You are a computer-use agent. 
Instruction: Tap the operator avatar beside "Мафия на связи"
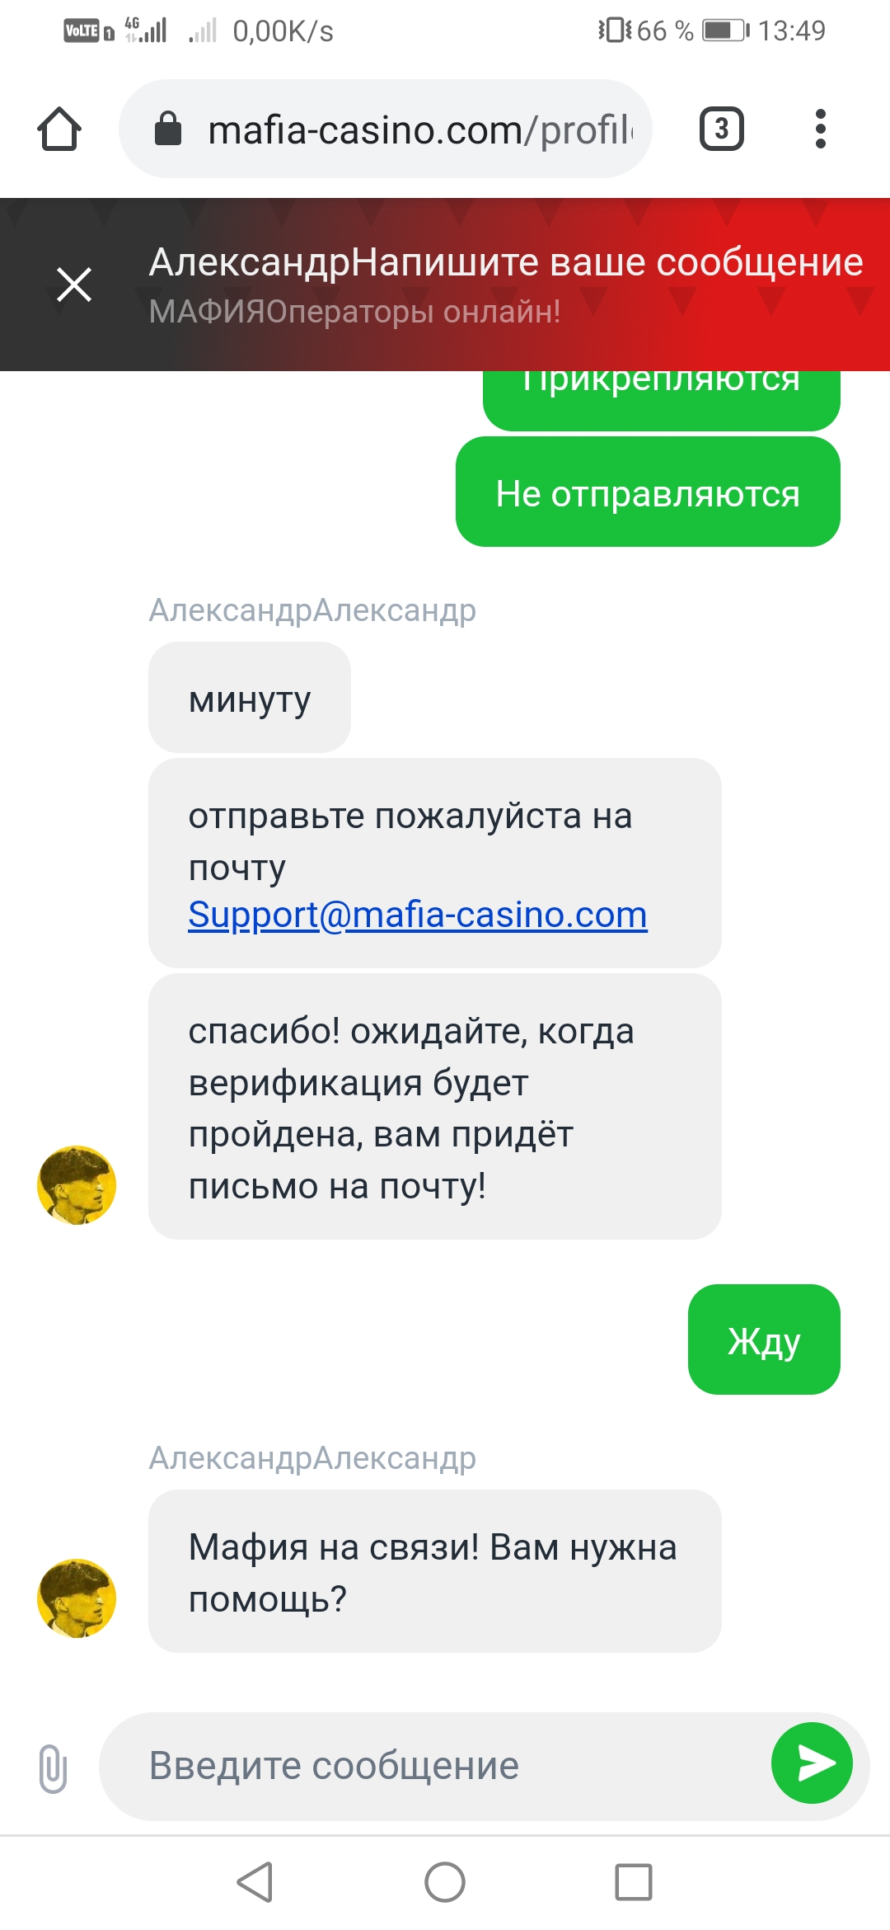[77, 1598]
